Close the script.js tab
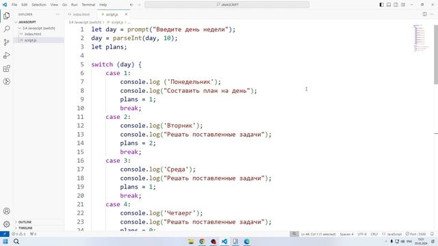Screen dimensions: 438x246 [x=126, y=14]
